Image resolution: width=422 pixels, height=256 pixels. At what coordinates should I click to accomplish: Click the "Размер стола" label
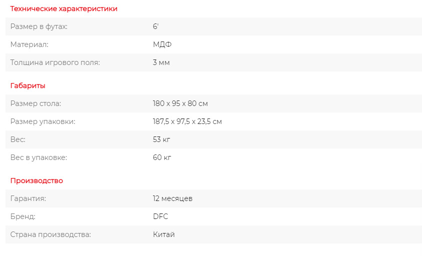pyautogui.click(x=36, y=103)
